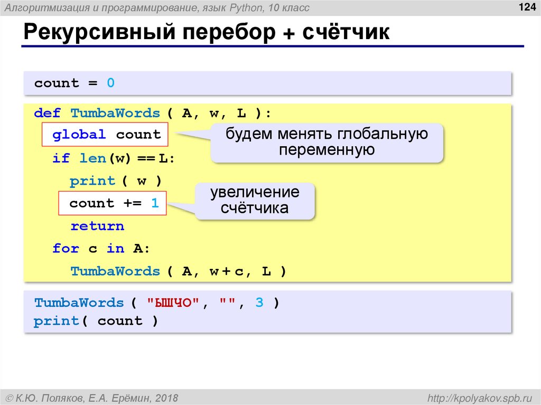Click the "return" keyword line
Image resolution: width=541 pixels, height=405 pixels.
coord(97,226)
